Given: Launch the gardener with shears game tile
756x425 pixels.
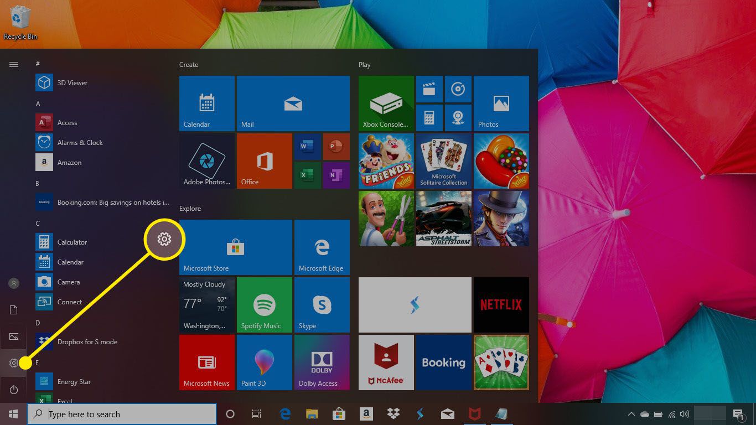Looking at the screenshot, I should pyautogui.click(x=386, y=218).
